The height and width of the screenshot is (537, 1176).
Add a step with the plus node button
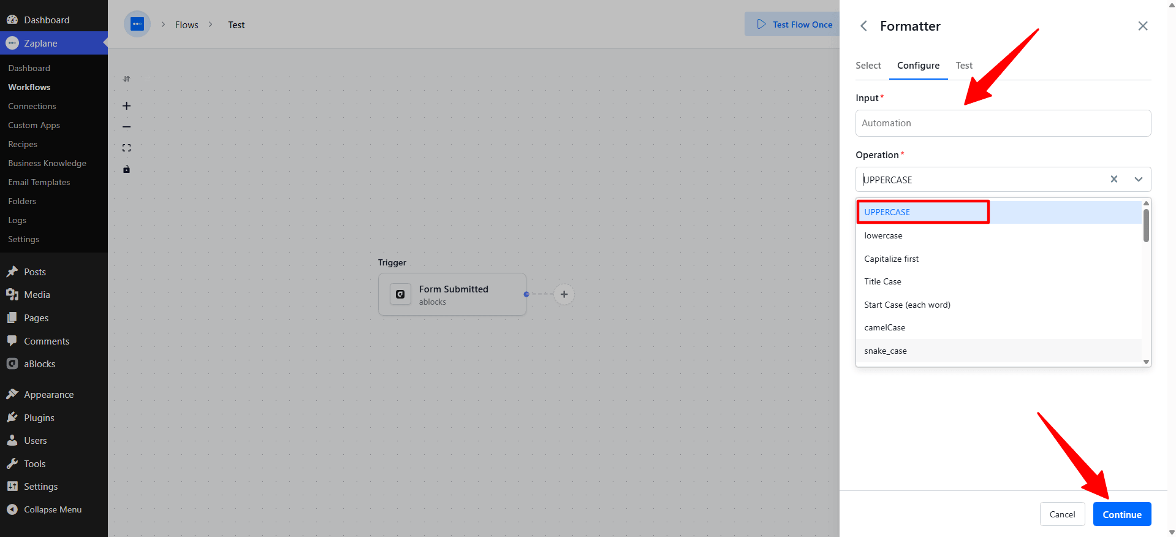click(564, 294)
